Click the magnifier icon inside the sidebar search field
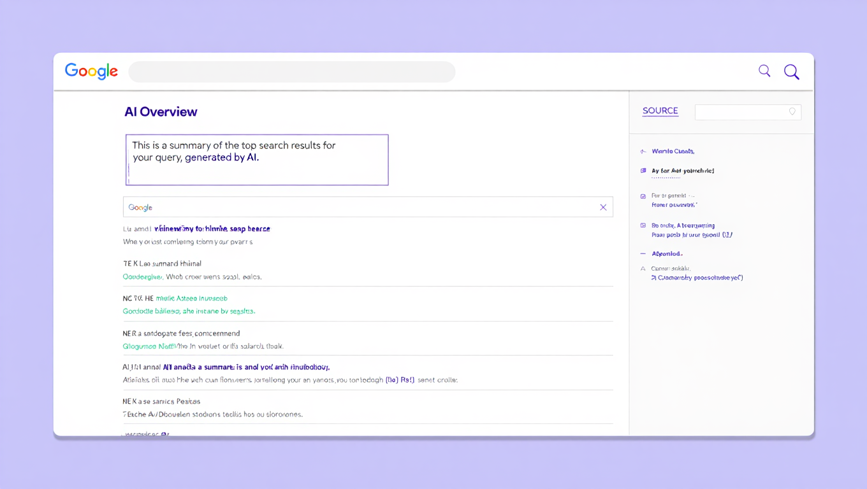 pyautogui.click(x=792, y=111)
